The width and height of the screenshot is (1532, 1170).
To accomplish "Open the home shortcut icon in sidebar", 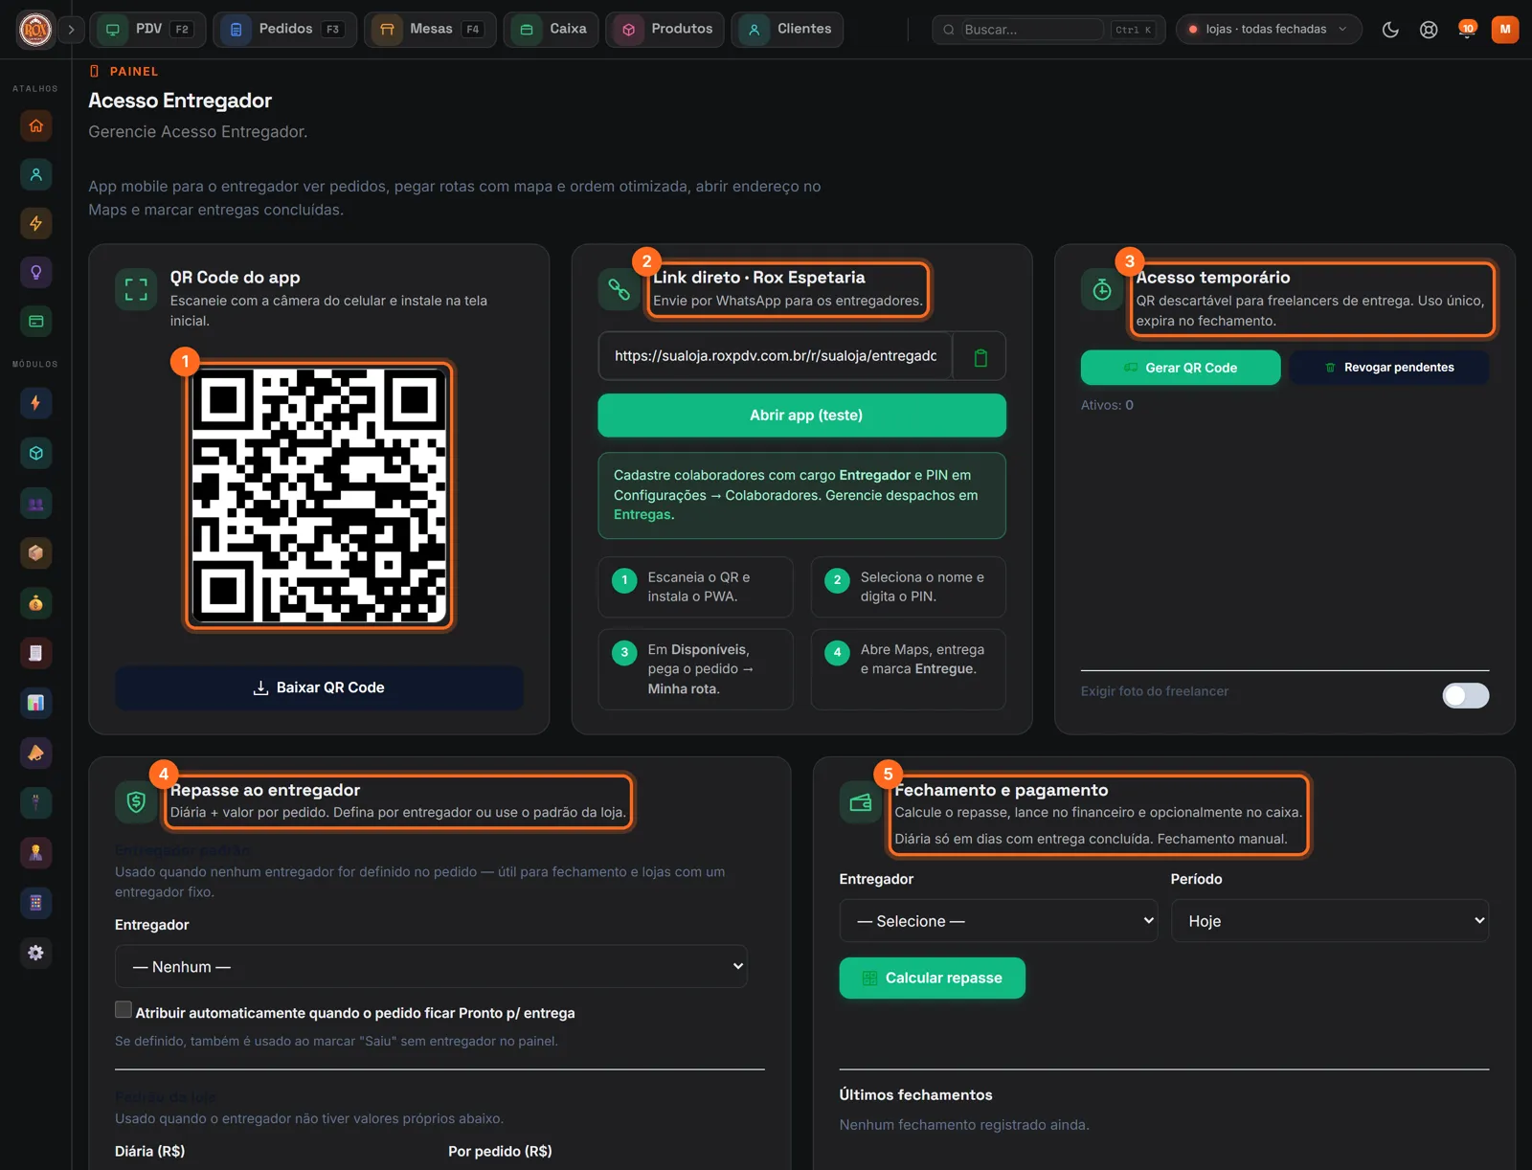I will click(x=35, y=125).
